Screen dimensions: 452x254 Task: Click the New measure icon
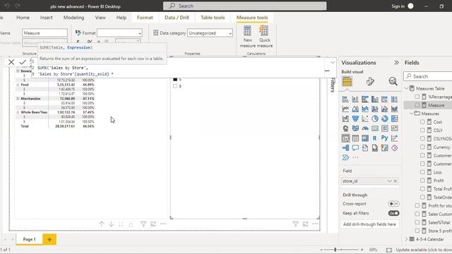pos(247,31)
